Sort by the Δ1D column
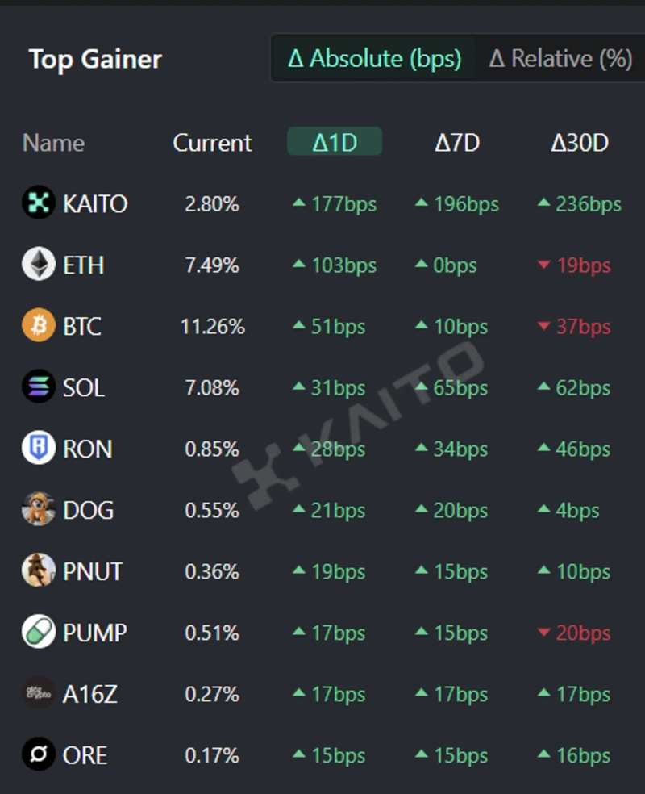 (335, 143)
